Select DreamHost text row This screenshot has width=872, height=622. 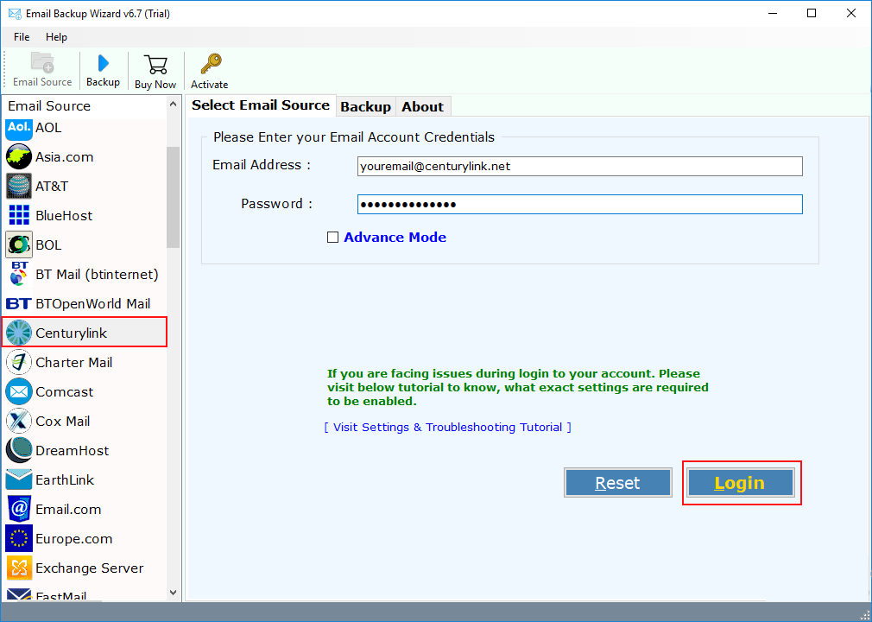click(73, 451)
